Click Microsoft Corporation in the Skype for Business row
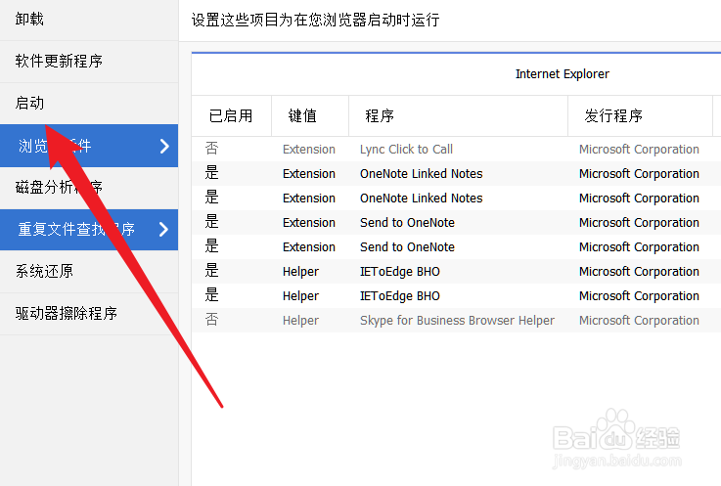 click(x=639, y=321)
